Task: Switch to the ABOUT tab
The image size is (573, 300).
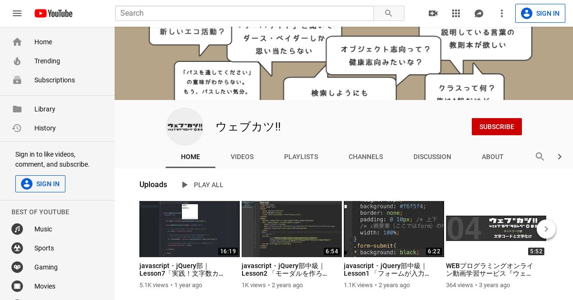Action: pyautogui.click(x=492, y=157)
